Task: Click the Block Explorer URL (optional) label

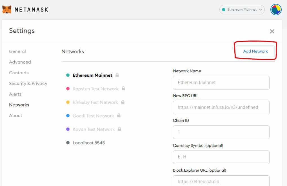Action: click(199, 170)
